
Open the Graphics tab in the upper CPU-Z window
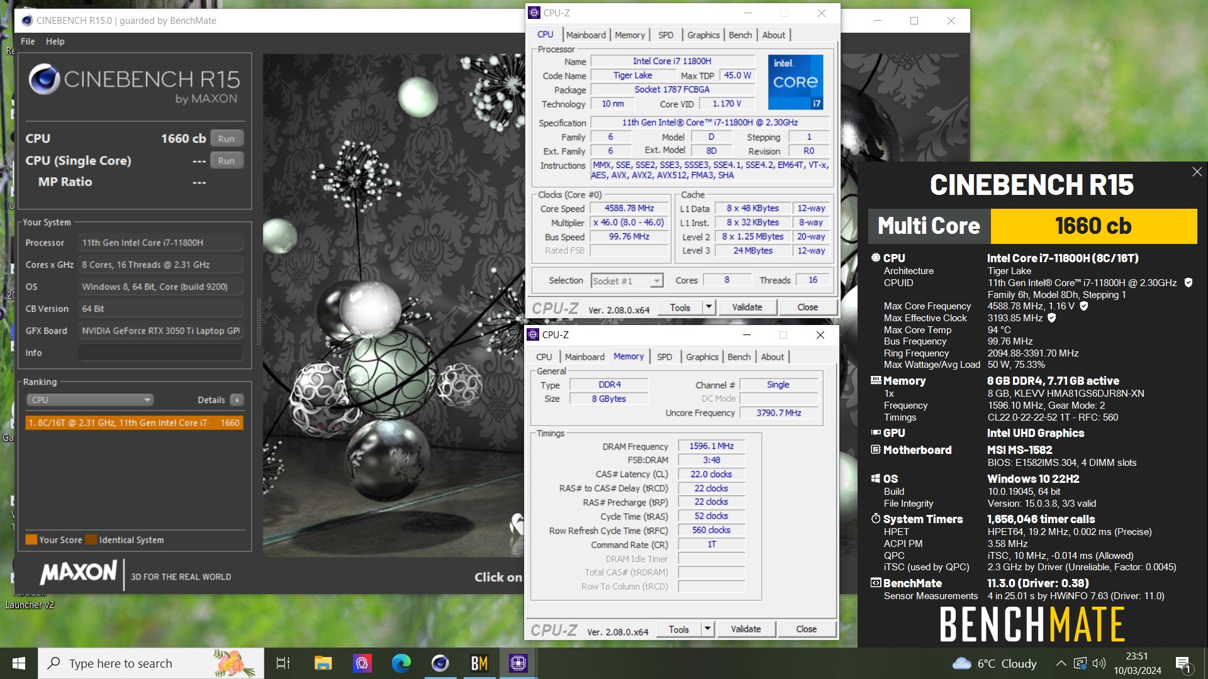703,35
